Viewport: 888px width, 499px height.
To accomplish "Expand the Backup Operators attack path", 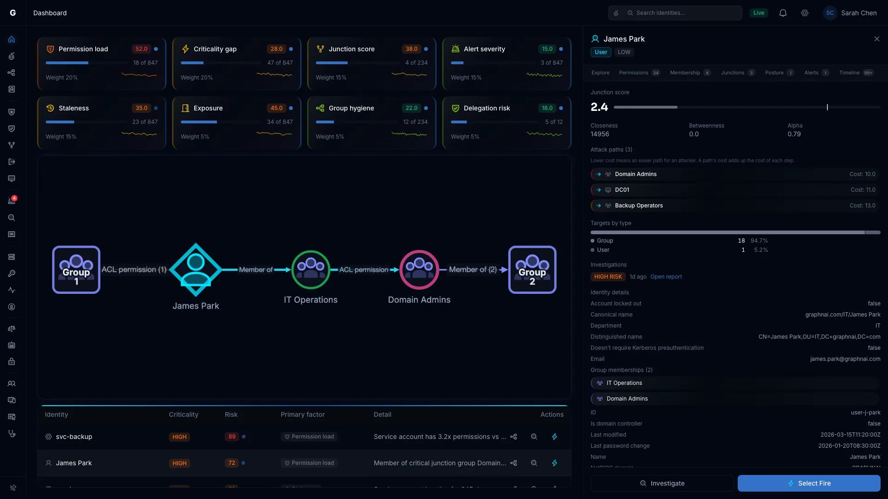I will click(x=735, y=206).
